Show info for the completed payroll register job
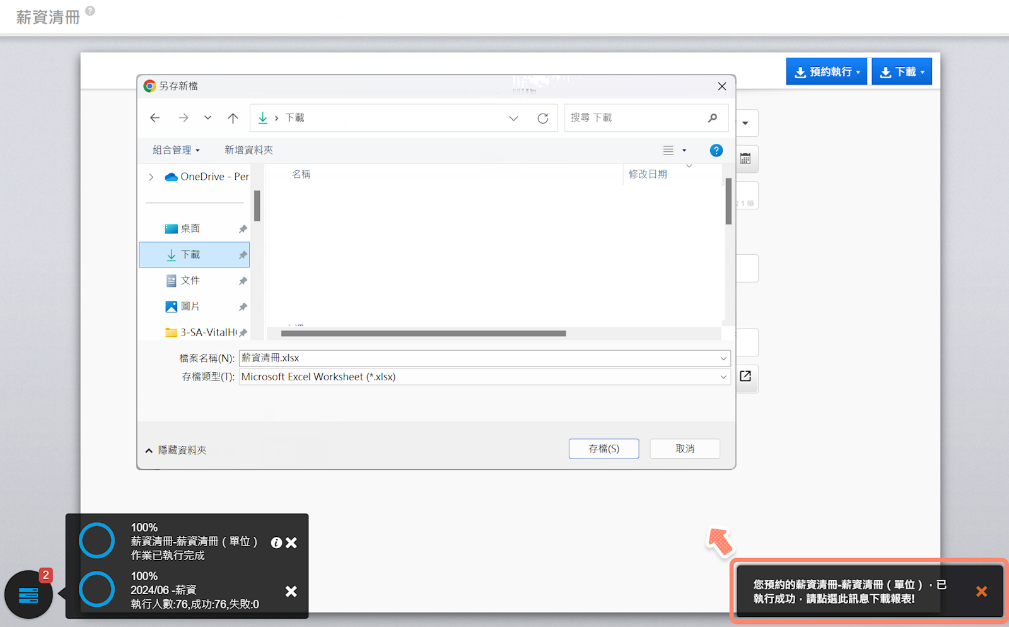 click(276, 542)
